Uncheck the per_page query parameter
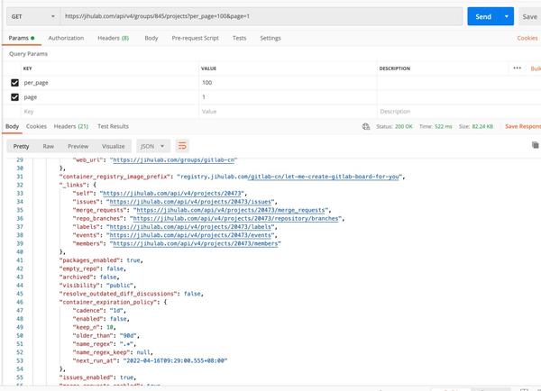The image size is (541, 391). pyautogui.click(x=14, y=83)
